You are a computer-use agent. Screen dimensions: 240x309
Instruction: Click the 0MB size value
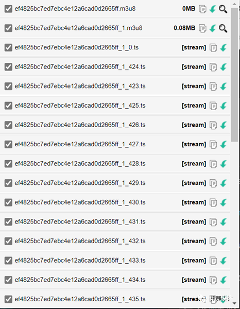click(x=189, y=9)
